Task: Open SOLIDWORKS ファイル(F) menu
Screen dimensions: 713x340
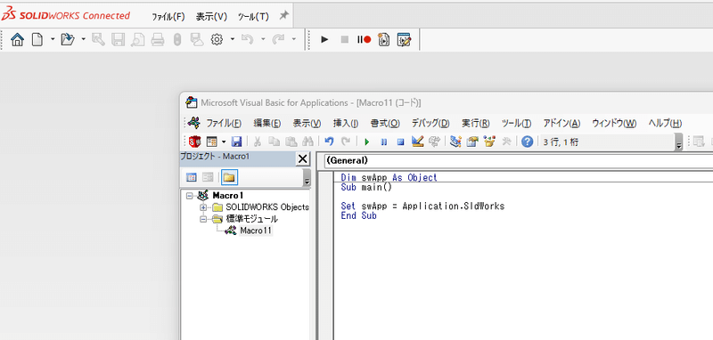Action: coord(168,17)
